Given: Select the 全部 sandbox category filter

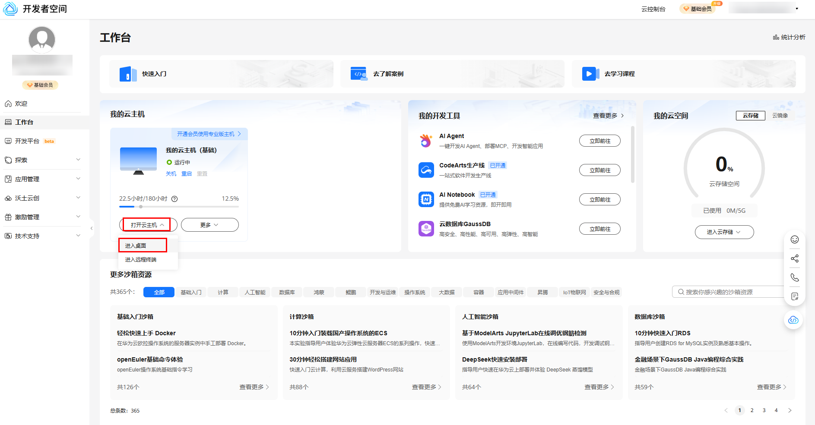Looking at the screenshot, I should click(159, 292).
